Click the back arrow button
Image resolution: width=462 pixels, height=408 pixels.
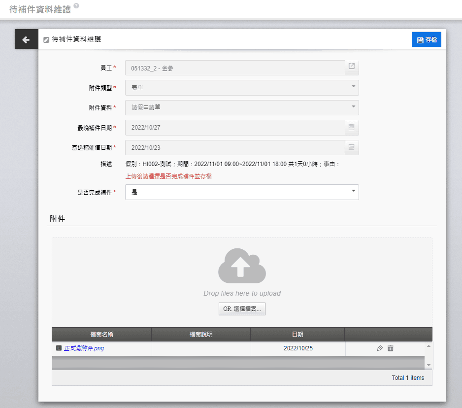pyautogui.click(x=26, y=39)
